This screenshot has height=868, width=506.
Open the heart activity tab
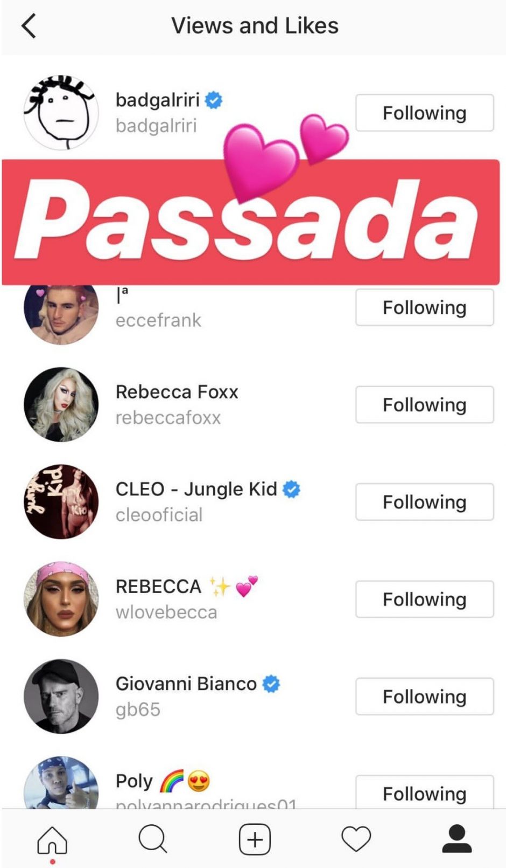pyautogui.click(x=356, y=839)
